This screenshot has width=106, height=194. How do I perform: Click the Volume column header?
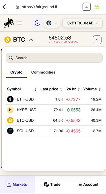pos(90,89)
